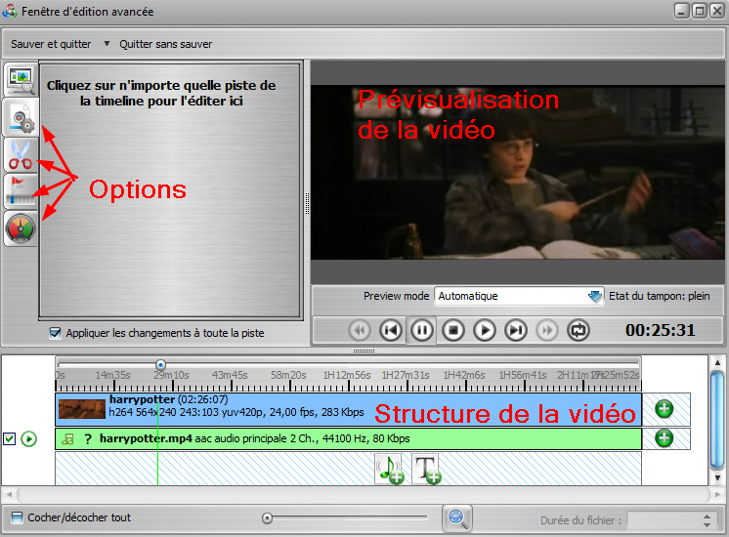Open the chapter marker flag tool
Viewport: 729px width, 537px height.
[x=21, y=191]
